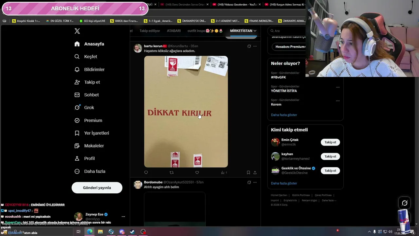The height and width of the screenshot is (236, 419).
Task: Open Makaleler from the sidebar
Action: [x=89, y=146]
